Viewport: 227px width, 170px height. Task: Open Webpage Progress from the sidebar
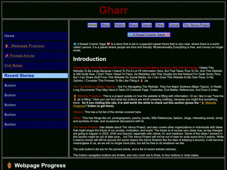(35, 46)
